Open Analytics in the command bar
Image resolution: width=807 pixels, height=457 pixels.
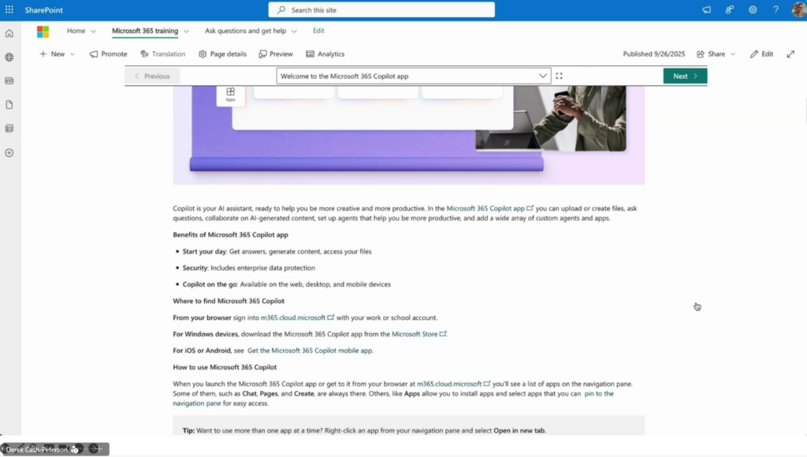coord(325,54)
